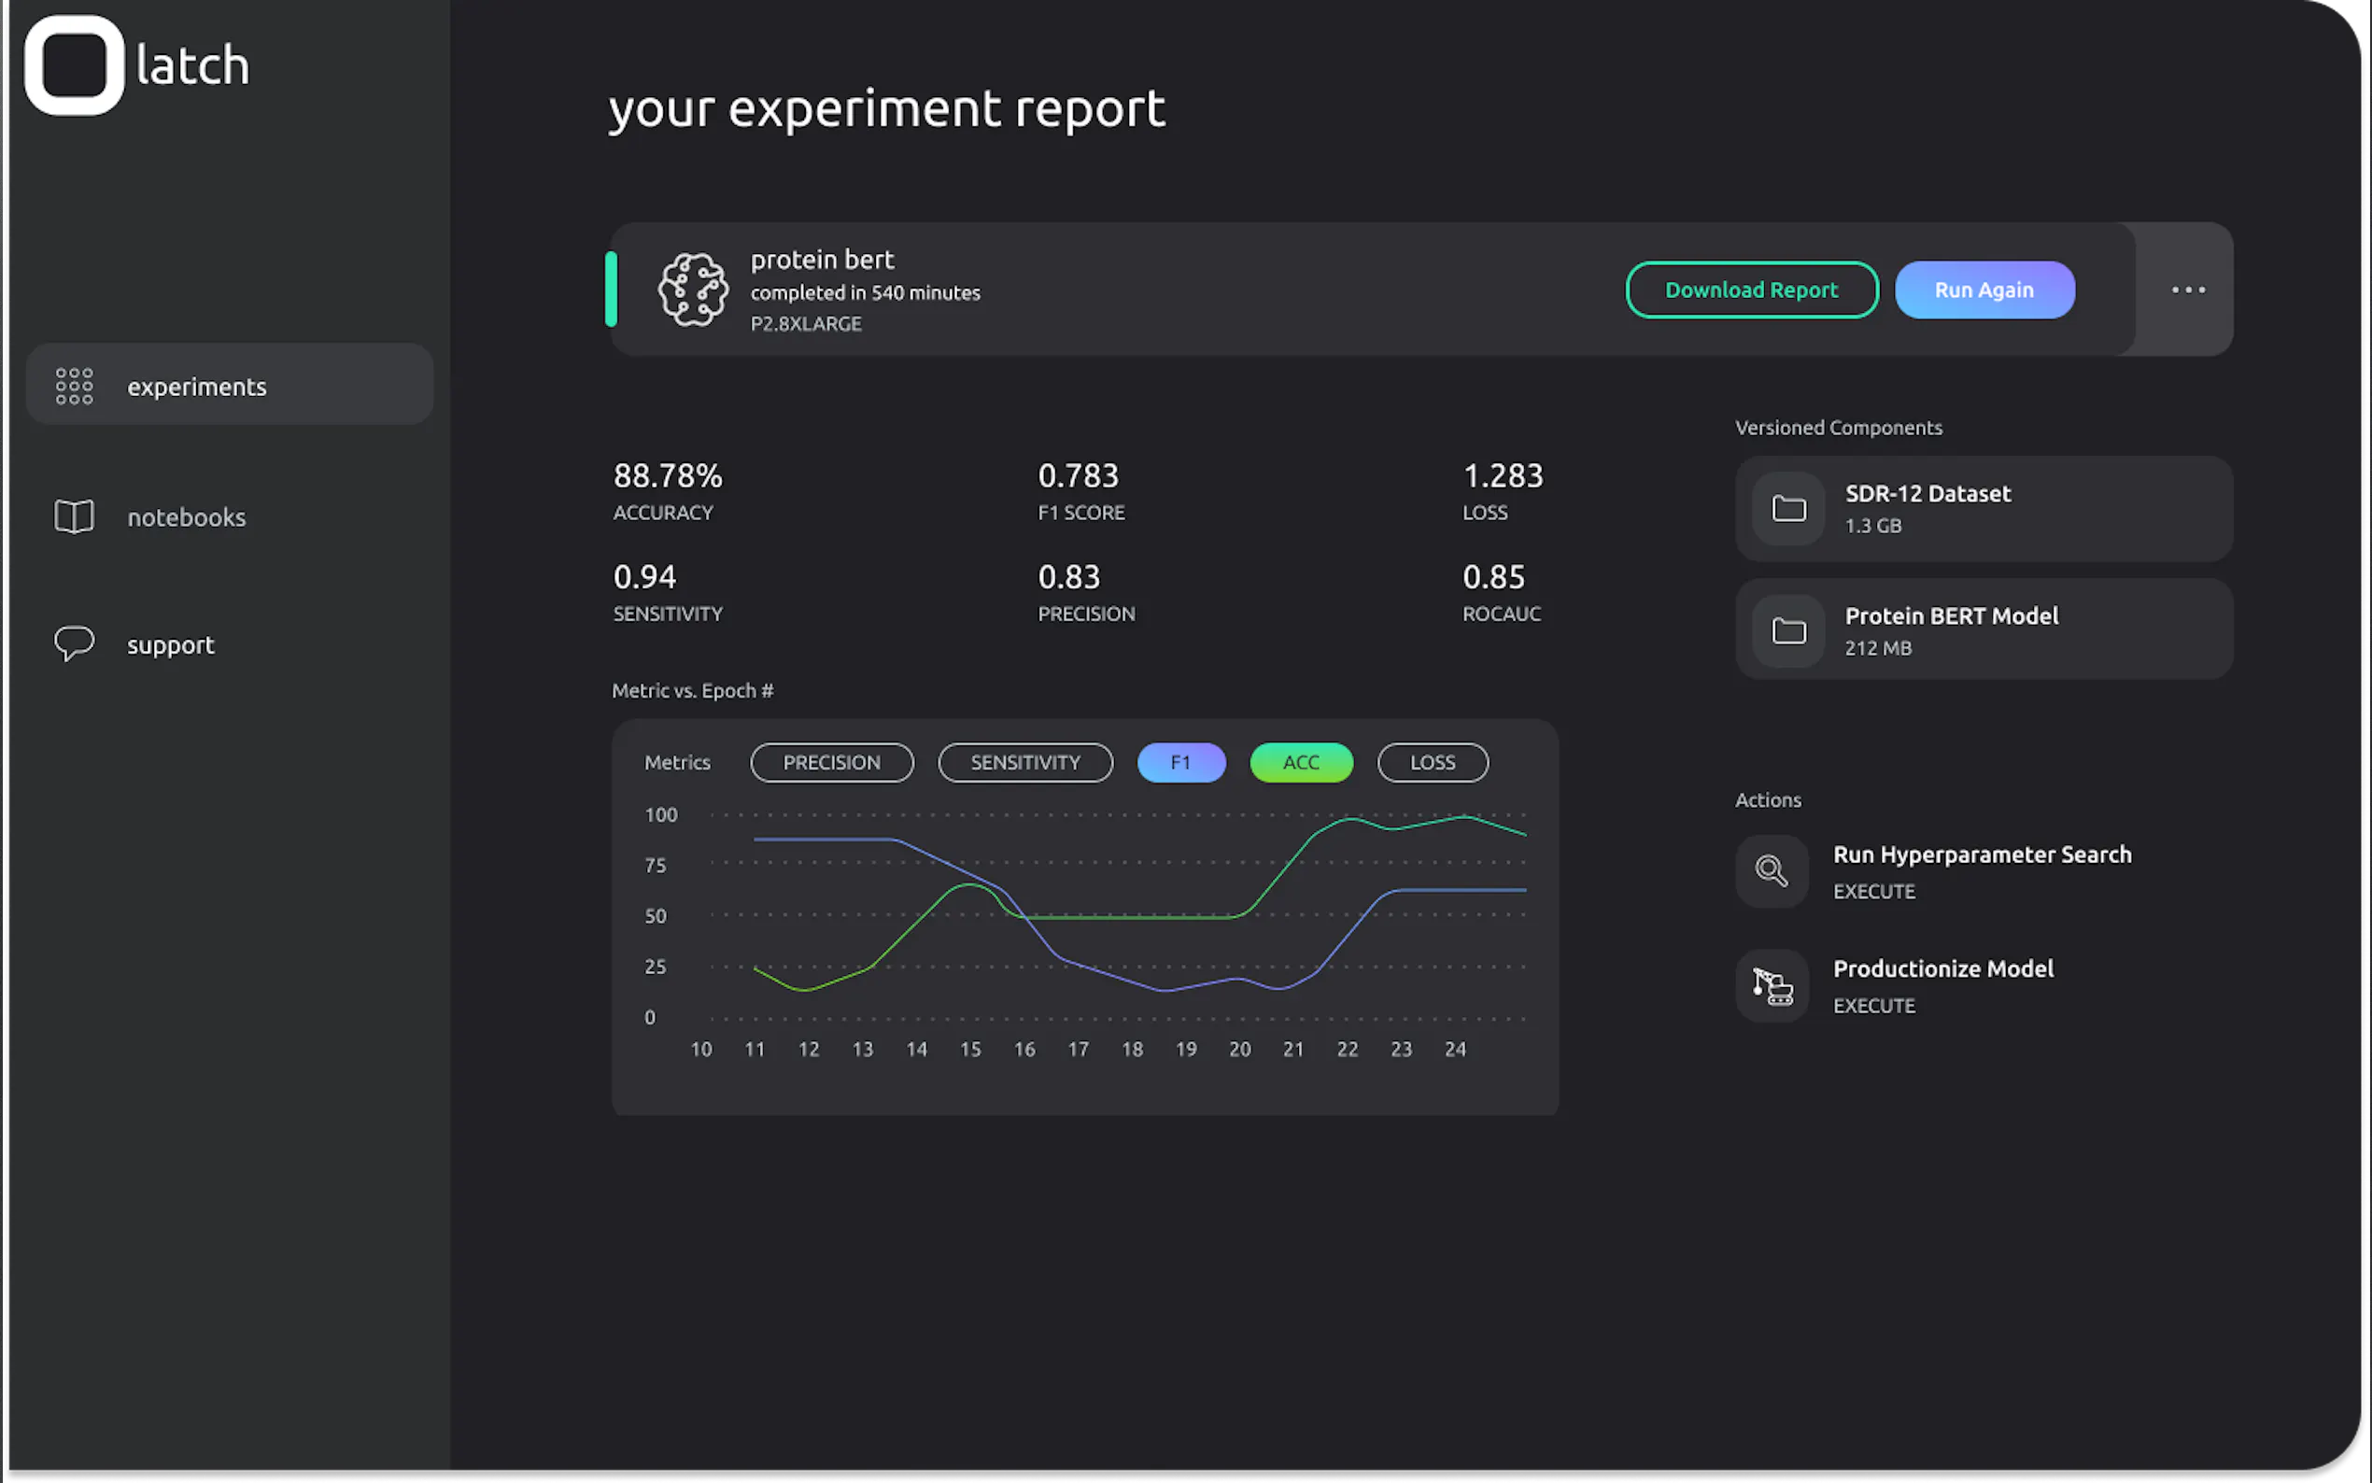Disable the ACC metric chip
Screen dimensions: 2372x1483
tap(1300, 762)
